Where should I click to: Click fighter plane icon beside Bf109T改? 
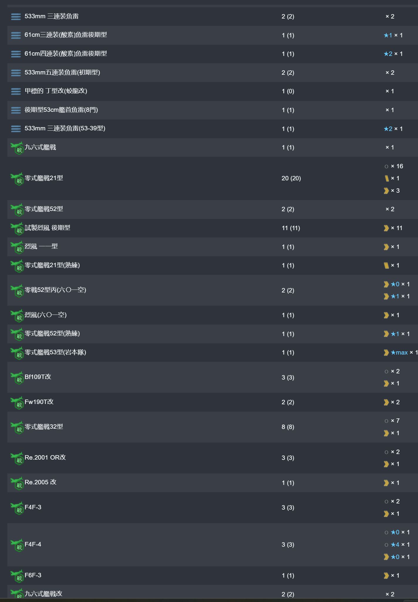click(17, 378)
